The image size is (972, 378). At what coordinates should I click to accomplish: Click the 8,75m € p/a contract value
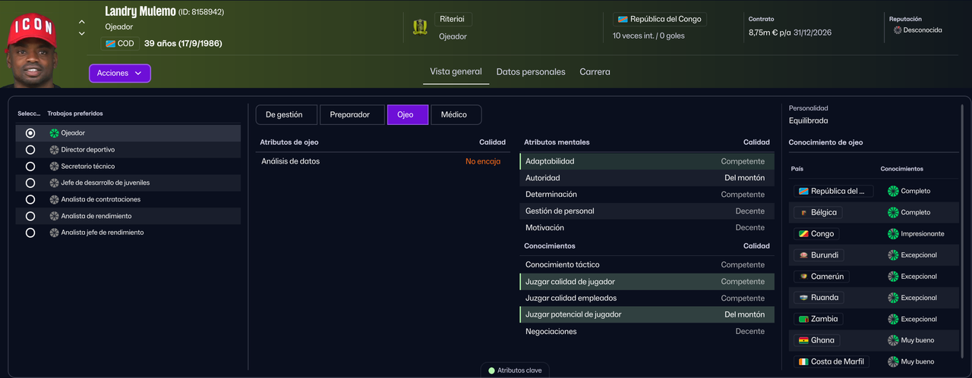point(769,33)
